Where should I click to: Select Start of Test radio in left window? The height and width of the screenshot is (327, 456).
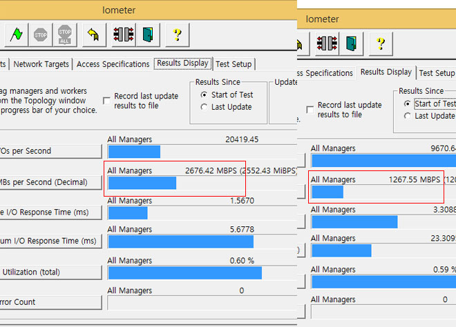[x=204, y=95]
